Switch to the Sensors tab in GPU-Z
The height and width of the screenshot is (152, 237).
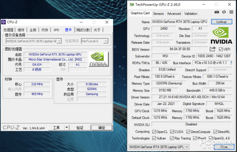[158, 13]
